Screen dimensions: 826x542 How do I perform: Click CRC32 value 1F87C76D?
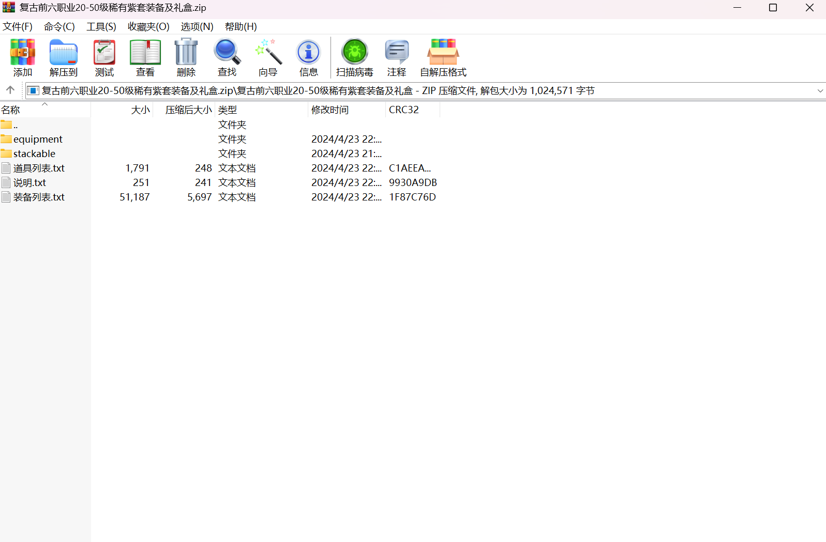pyautogui.click(x=412, y=197)
